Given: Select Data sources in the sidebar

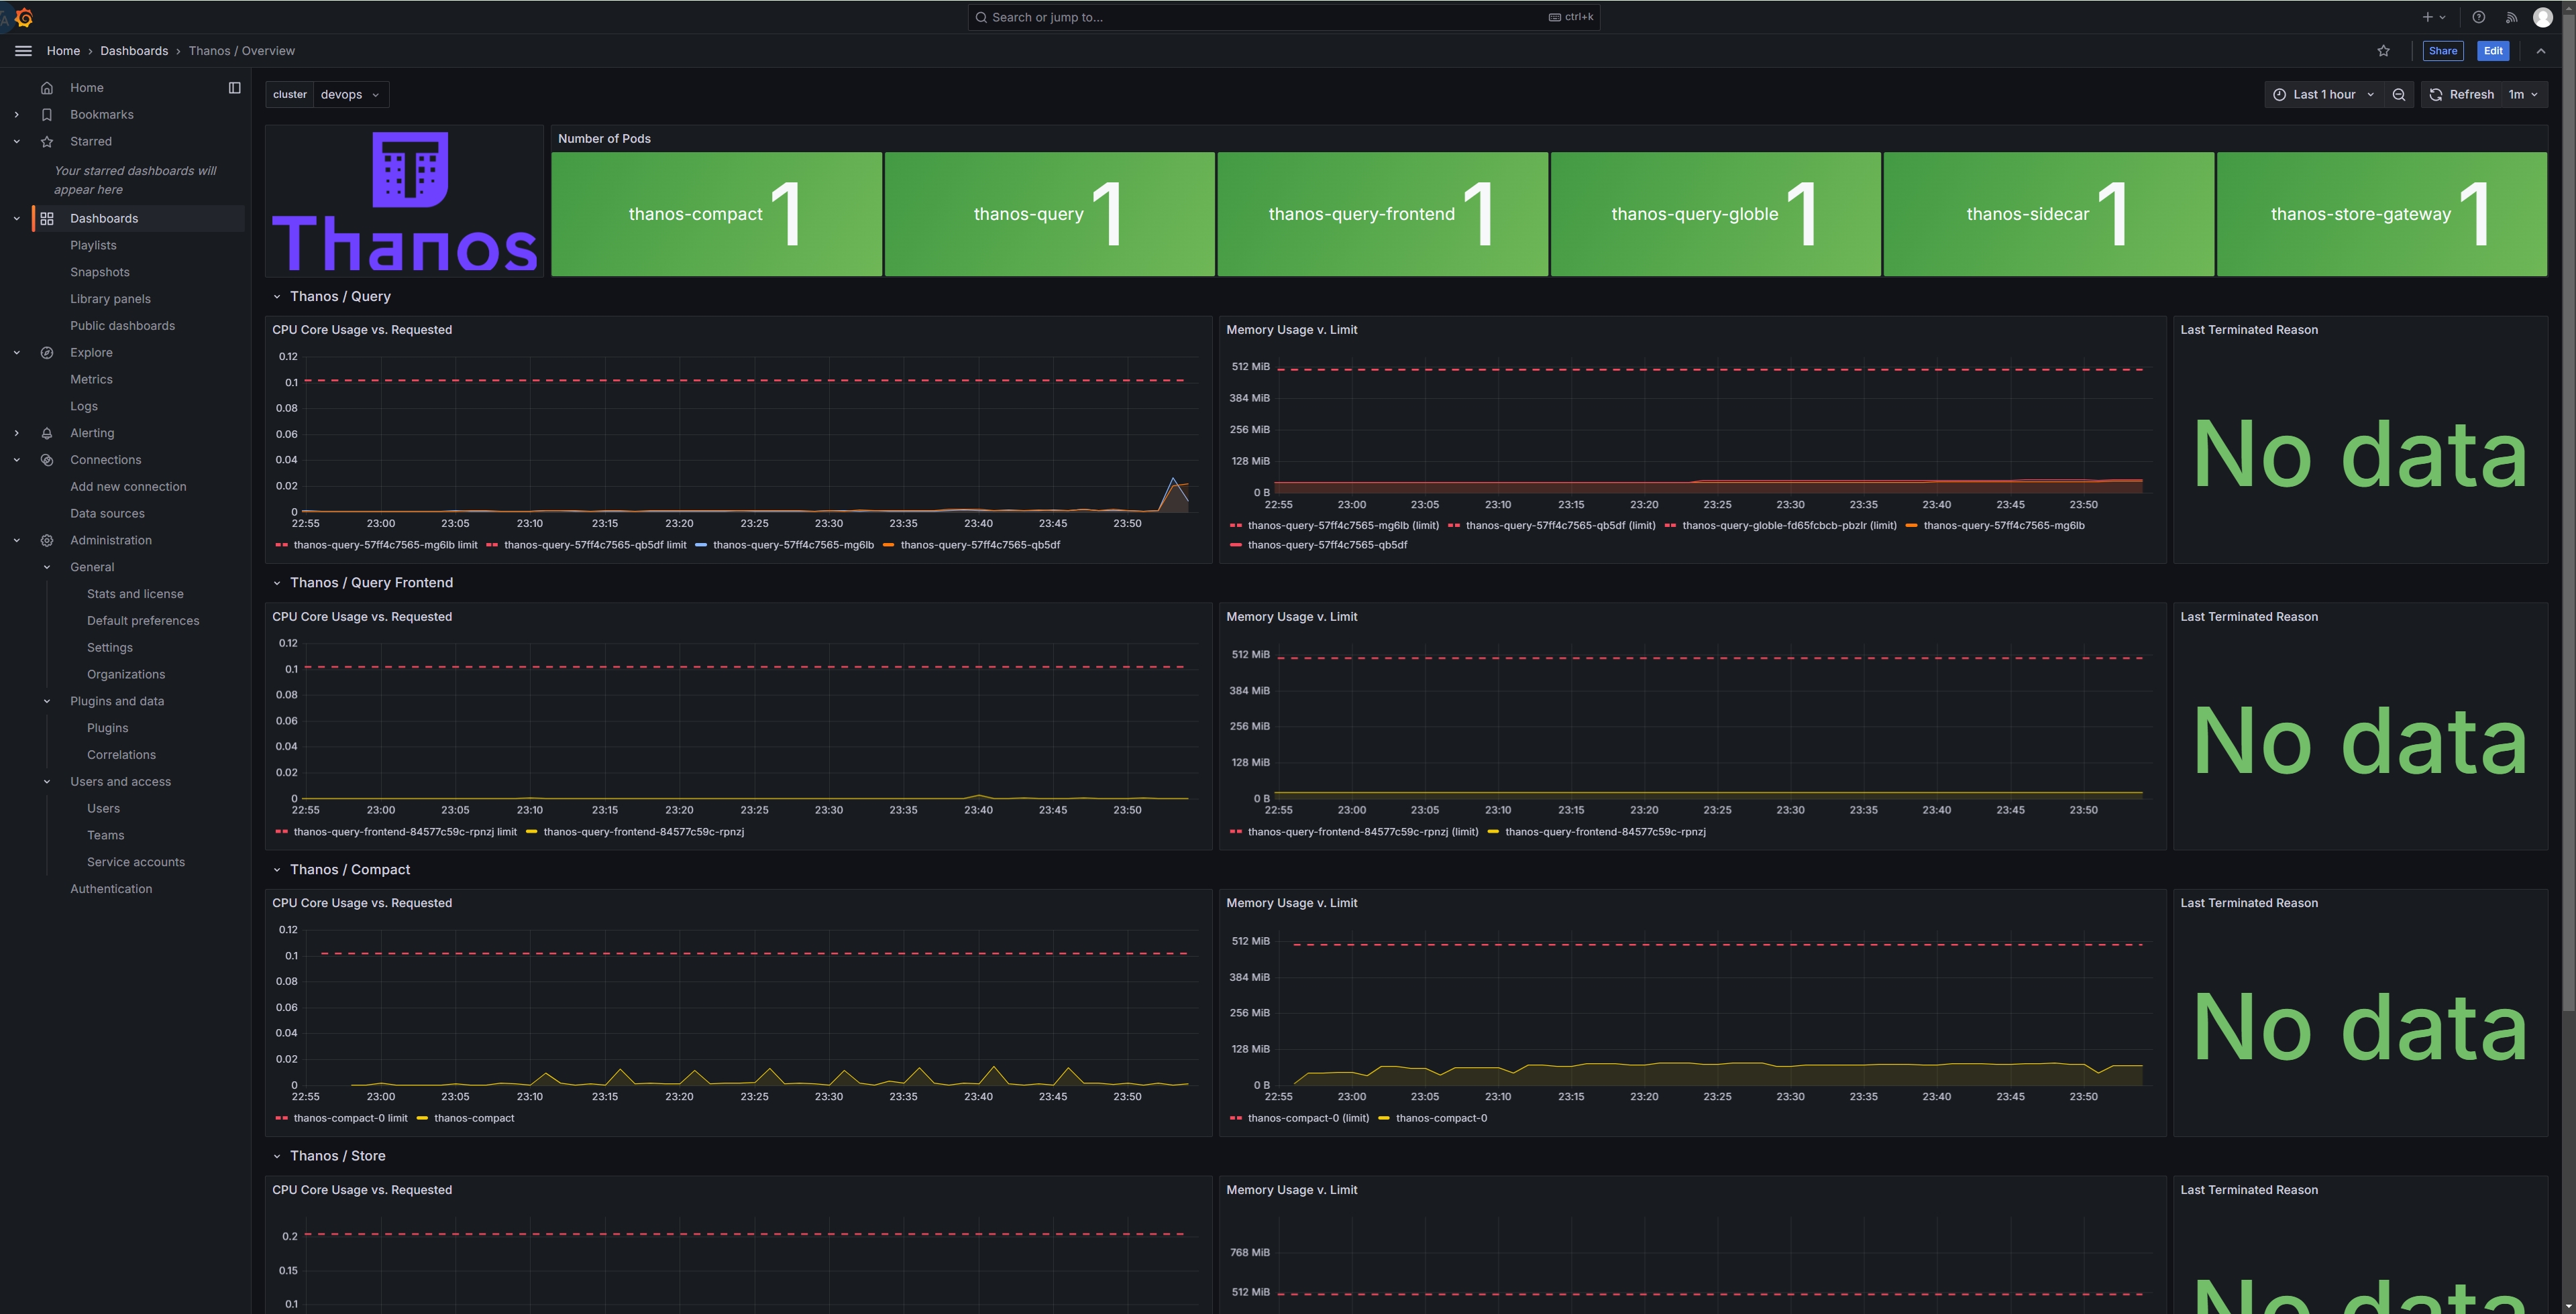Looking at the screenshot, I should 107,514.
